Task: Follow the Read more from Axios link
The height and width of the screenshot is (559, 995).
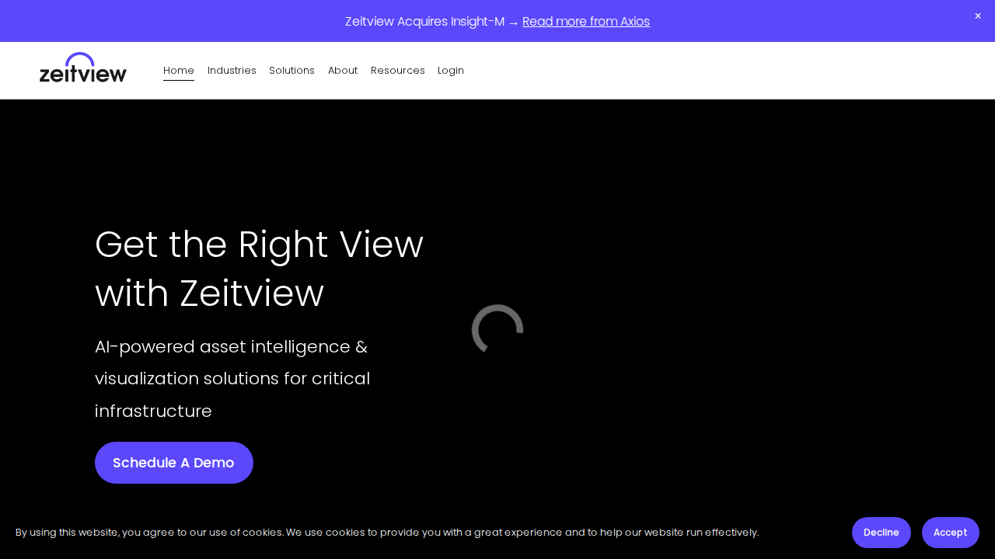Action: pos(586,22)
